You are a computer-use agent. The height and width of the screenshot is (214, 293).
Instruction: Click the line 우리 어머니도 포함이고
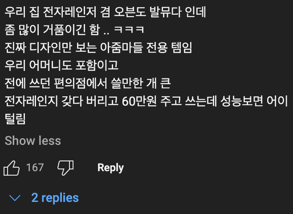tap(61, 66)
